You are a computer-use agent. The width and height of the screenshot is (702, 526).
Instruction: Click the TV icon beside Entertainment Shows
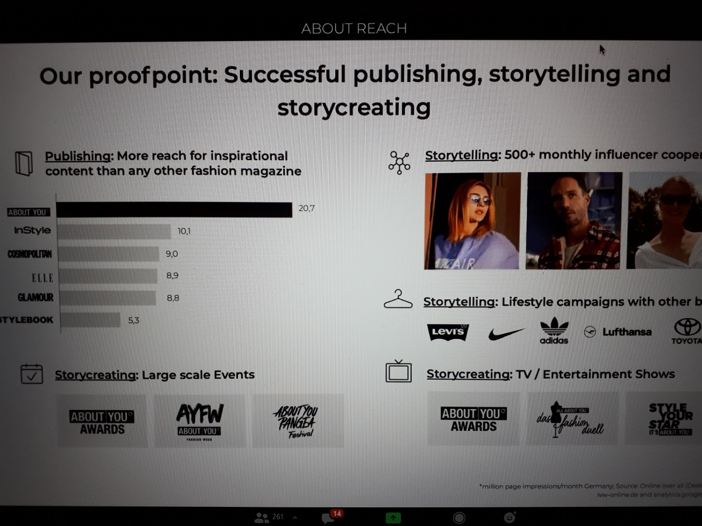click(x=398, y=371)
